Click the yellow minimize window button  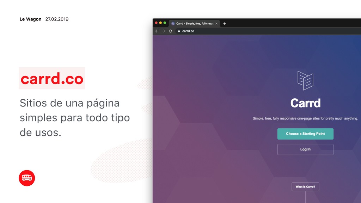pos(160,23)
